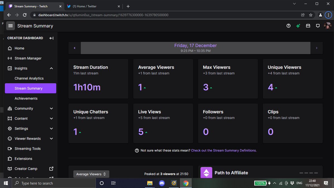The height and width of the screenshot is (188, 334).
Task: Go to the next stream arrow
Action: [316, 48]
